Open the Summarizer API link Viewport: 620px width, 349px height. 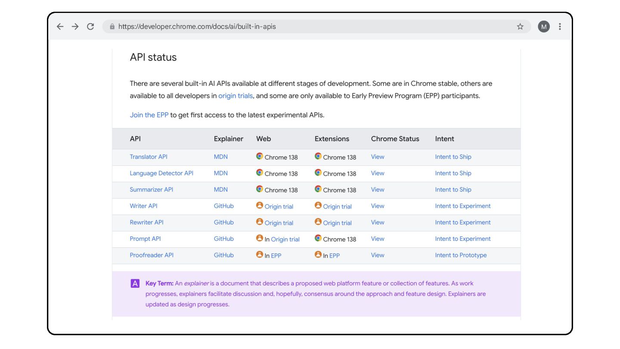point(152,190)
